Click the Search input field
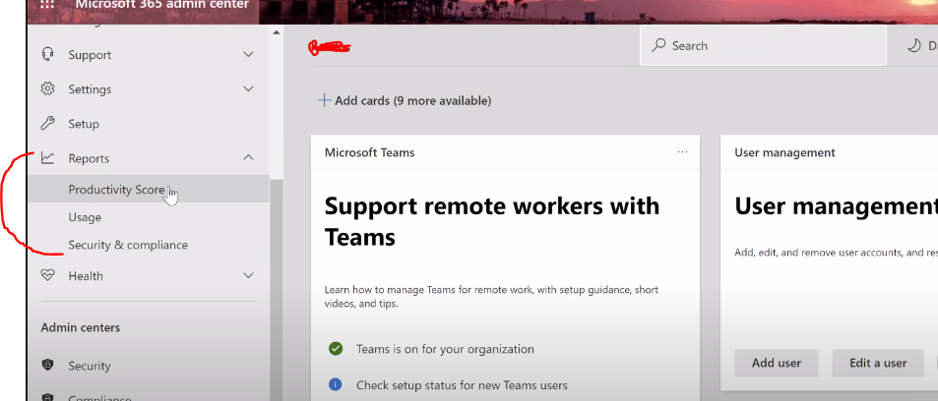 (x=764, y=45)
